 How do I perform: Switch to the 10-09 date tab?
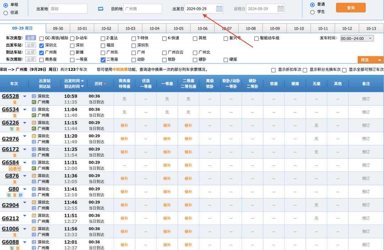click(x=275, y=28)
